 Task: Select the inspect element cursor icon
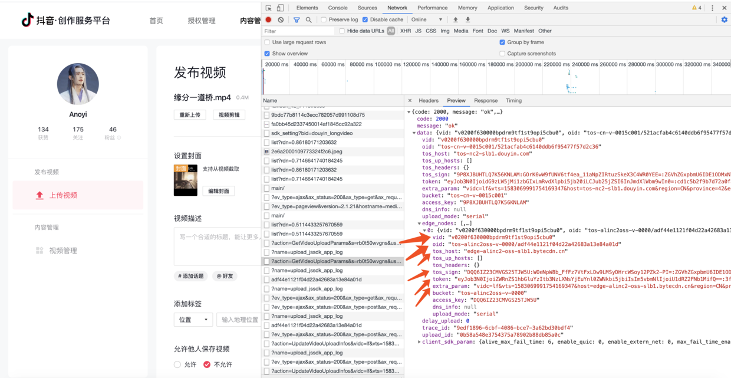(x=269, y=8)
